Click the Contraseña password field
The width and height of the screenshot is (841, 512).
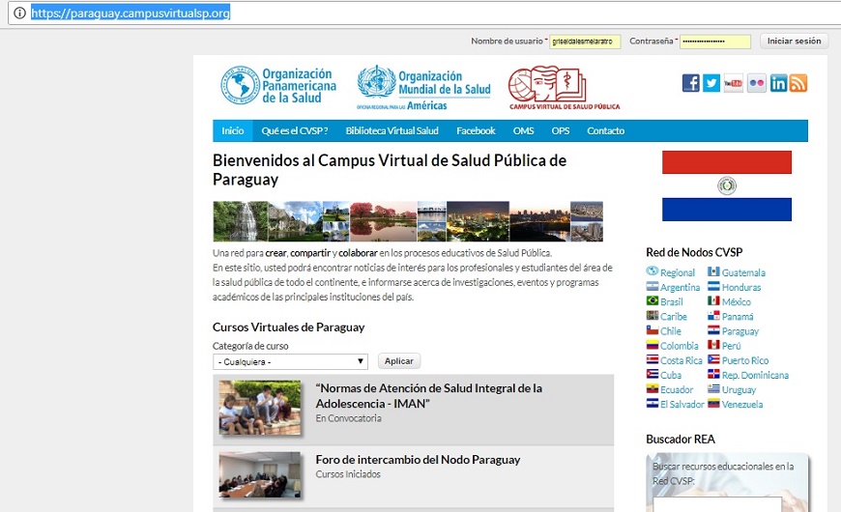click(x=715, y=42)
